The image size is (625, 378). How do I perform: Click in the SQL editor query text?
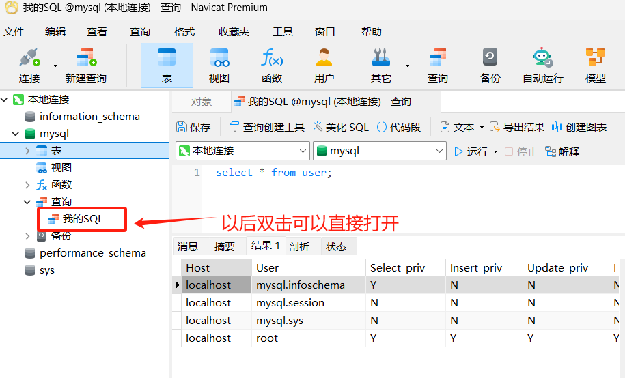click(274, 173)
